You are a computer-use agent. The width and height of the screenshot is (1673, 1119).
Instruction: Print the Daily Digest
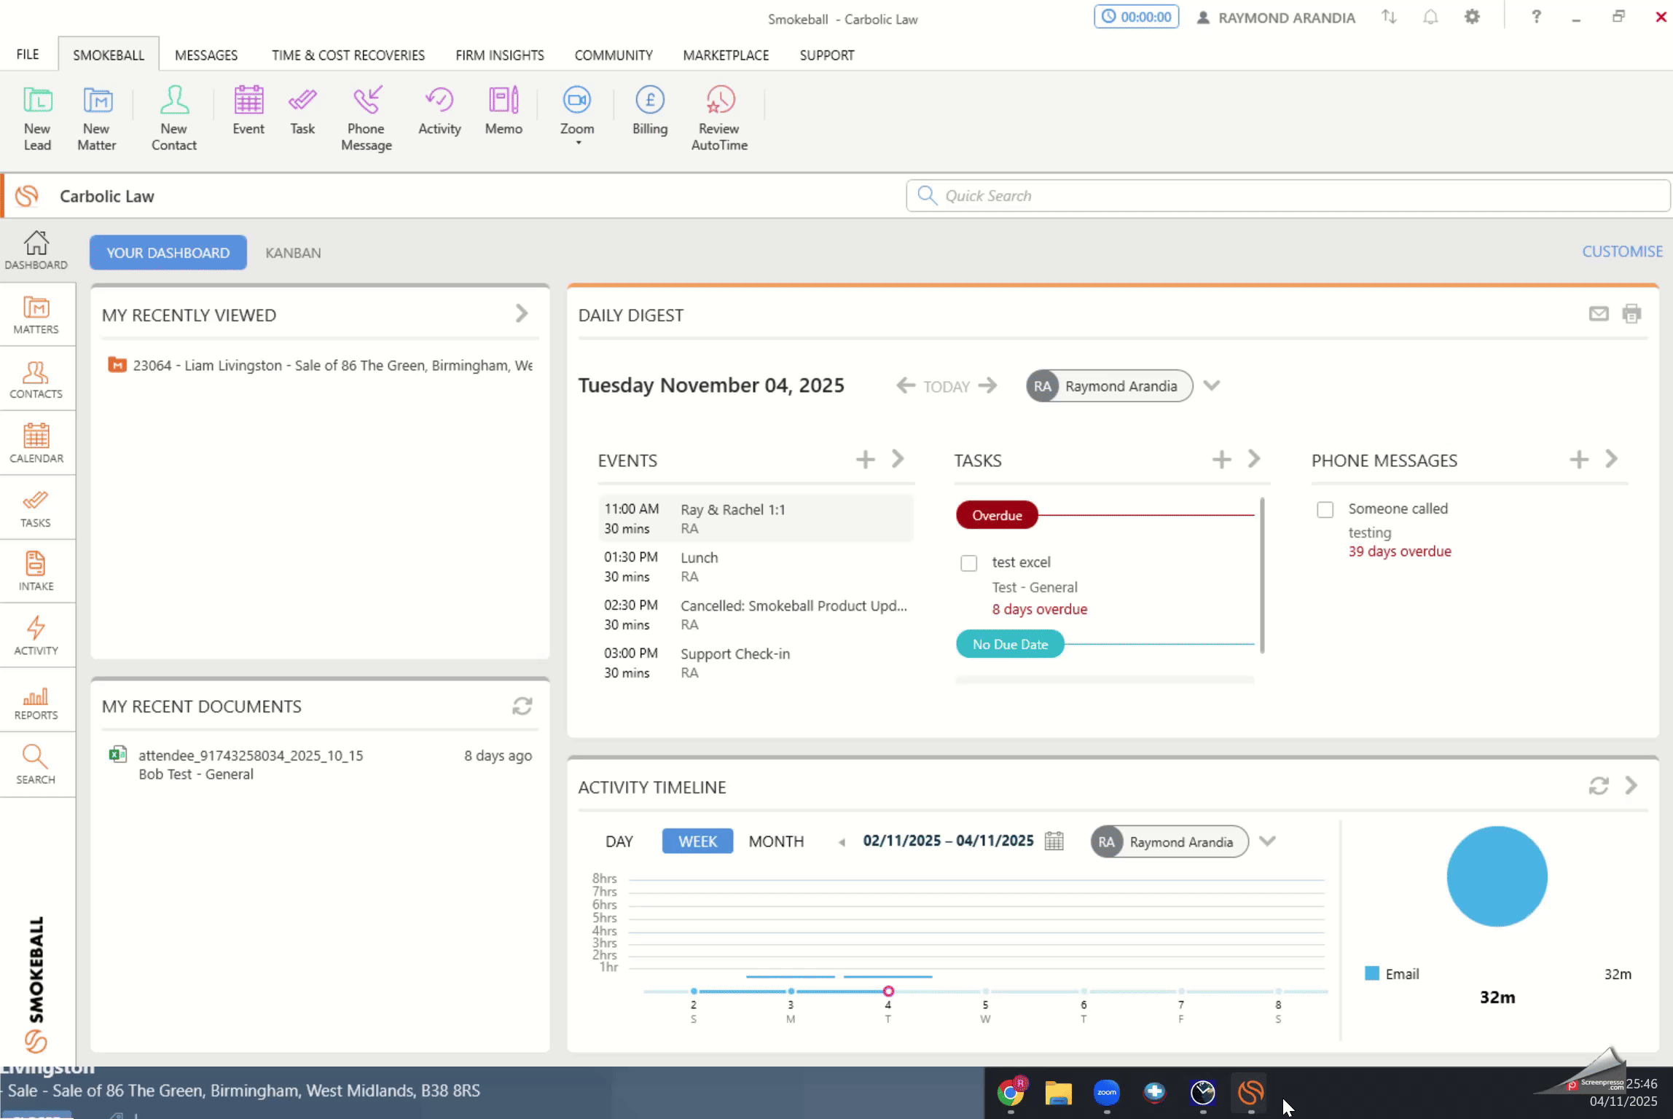1631,314
